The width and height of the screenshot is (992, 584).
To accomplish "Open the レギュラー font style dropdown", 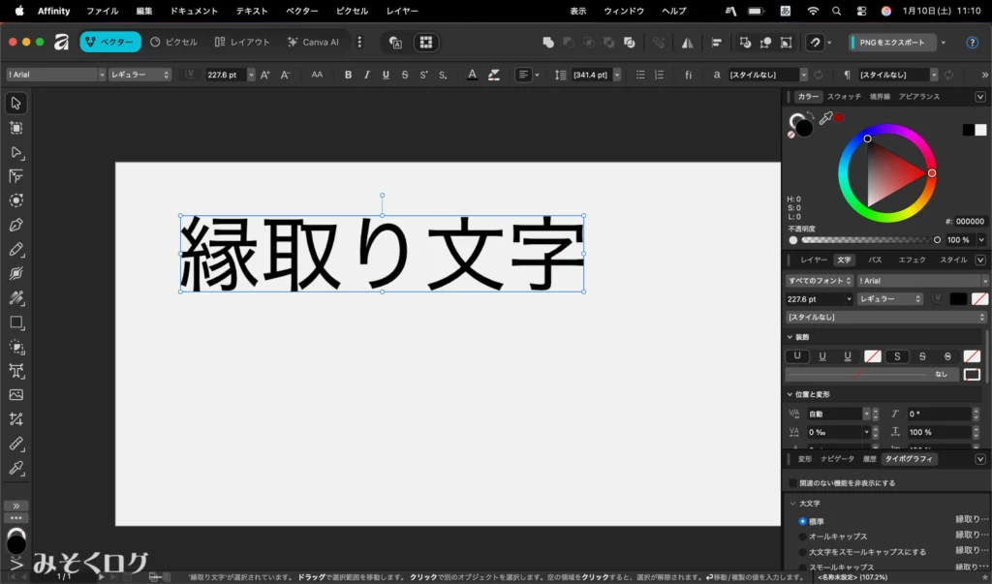I will (x=139, y=75).
